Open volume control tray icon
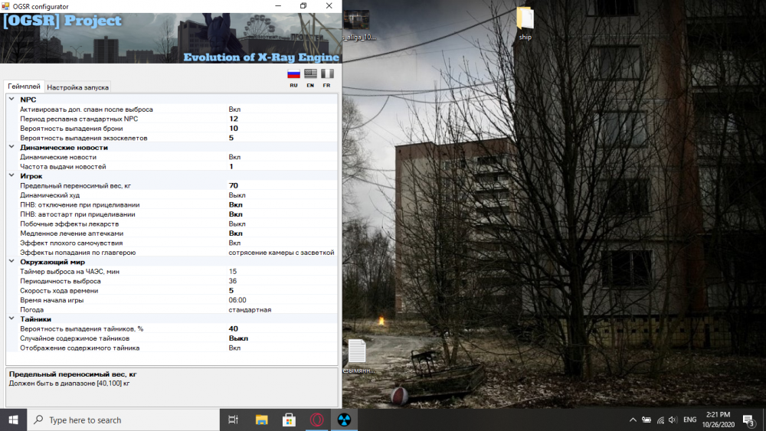This screenshot has height=431, width=766. point(673,420)
